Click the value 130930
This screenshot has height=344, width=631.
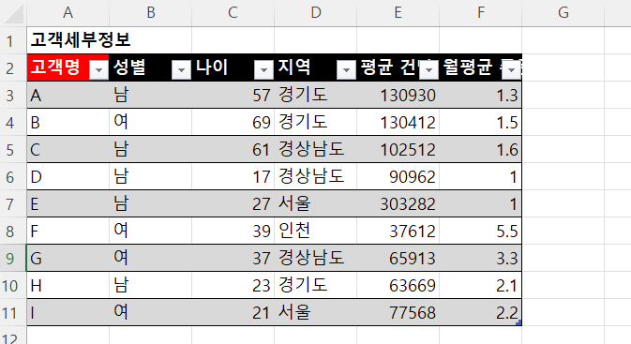398,95
